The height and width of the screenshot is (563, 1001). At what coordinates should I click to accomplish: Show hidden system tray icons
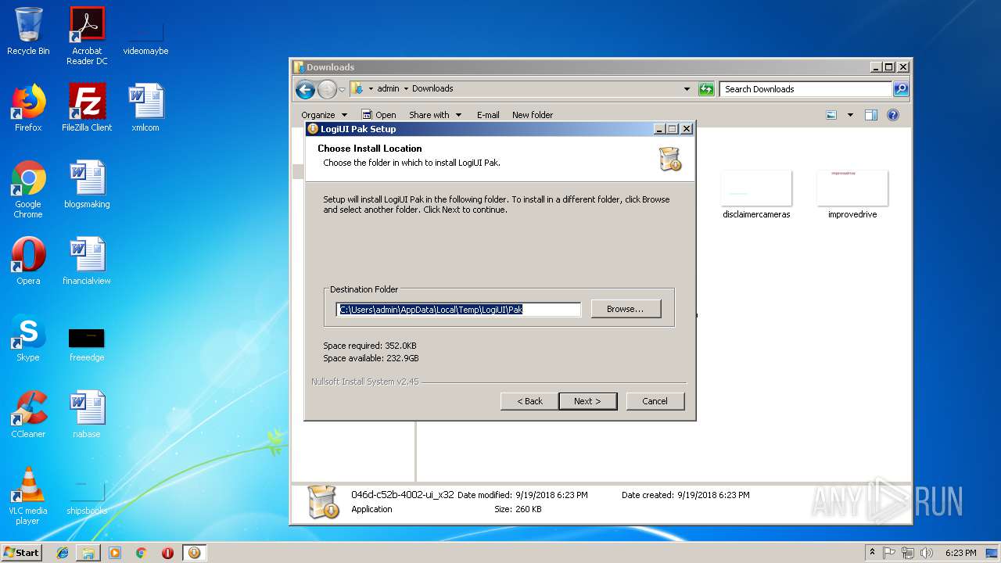873,553
